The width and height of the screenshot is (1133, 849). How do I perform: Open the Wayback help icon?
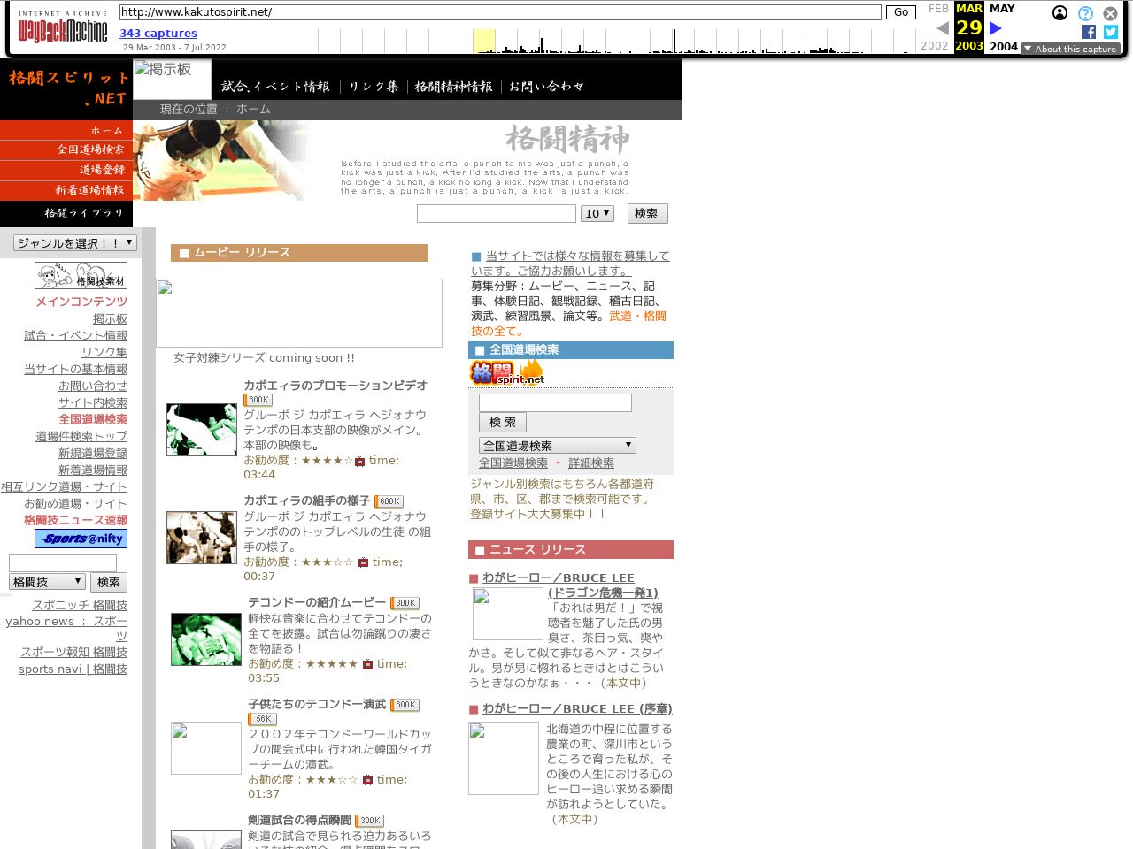point(1085,13)
